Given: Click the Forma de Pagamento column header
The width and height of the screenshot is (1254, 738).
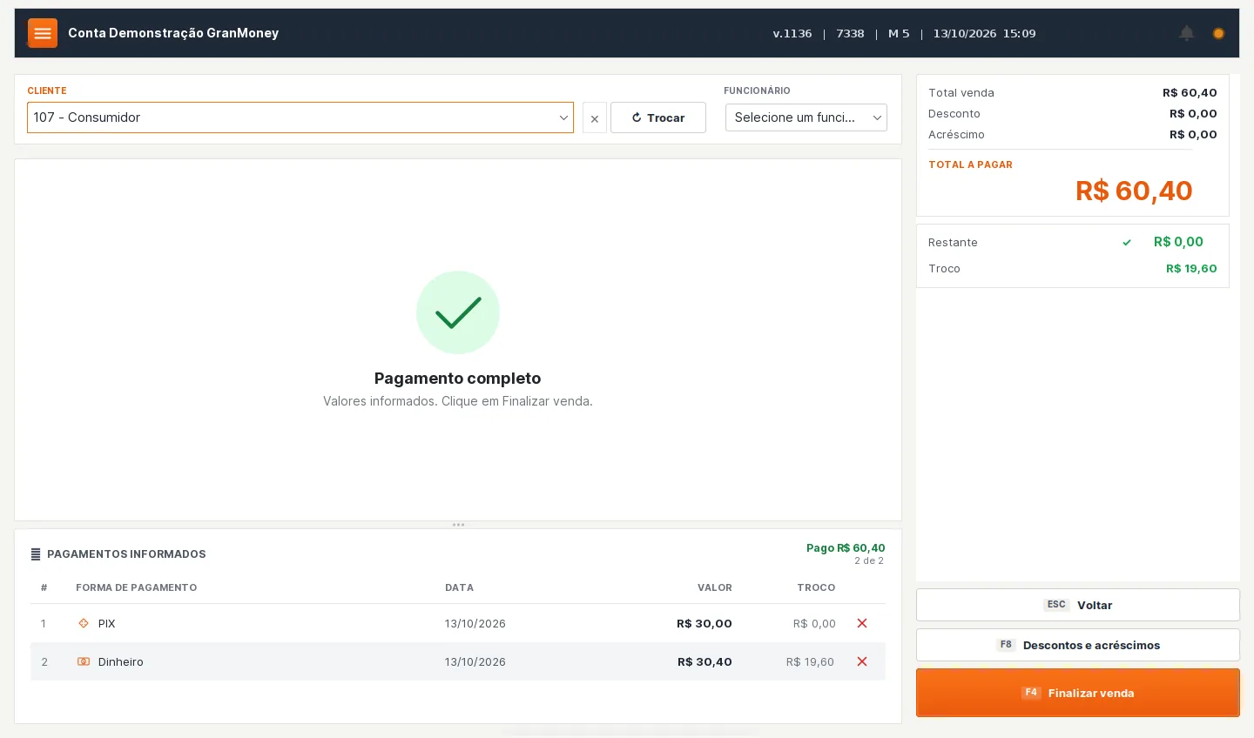Looking at the screenshot, I should (137, 587).
